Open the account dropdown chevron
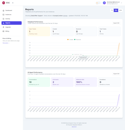125x130 pixels. [121, 3]
